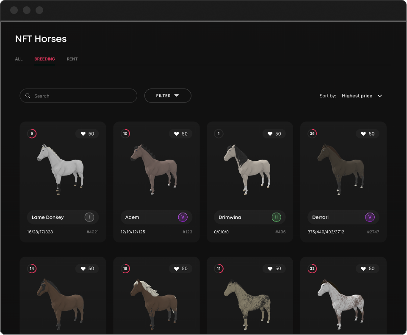The height and width of the screenshot is (335, 407).
Task: Open the Highest price sort dropdown
Action: [x=361, y=96]
